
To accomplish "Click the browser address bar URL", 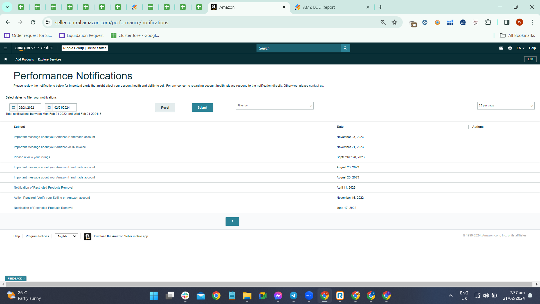I will pyautogui.click(x=112, y=23).
